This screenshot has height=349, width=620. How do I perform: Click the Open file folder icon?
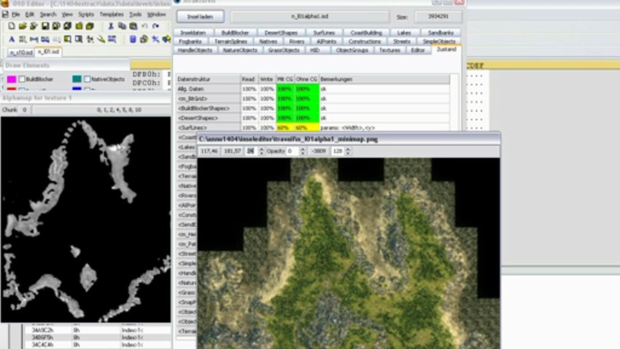pos(23,26)
